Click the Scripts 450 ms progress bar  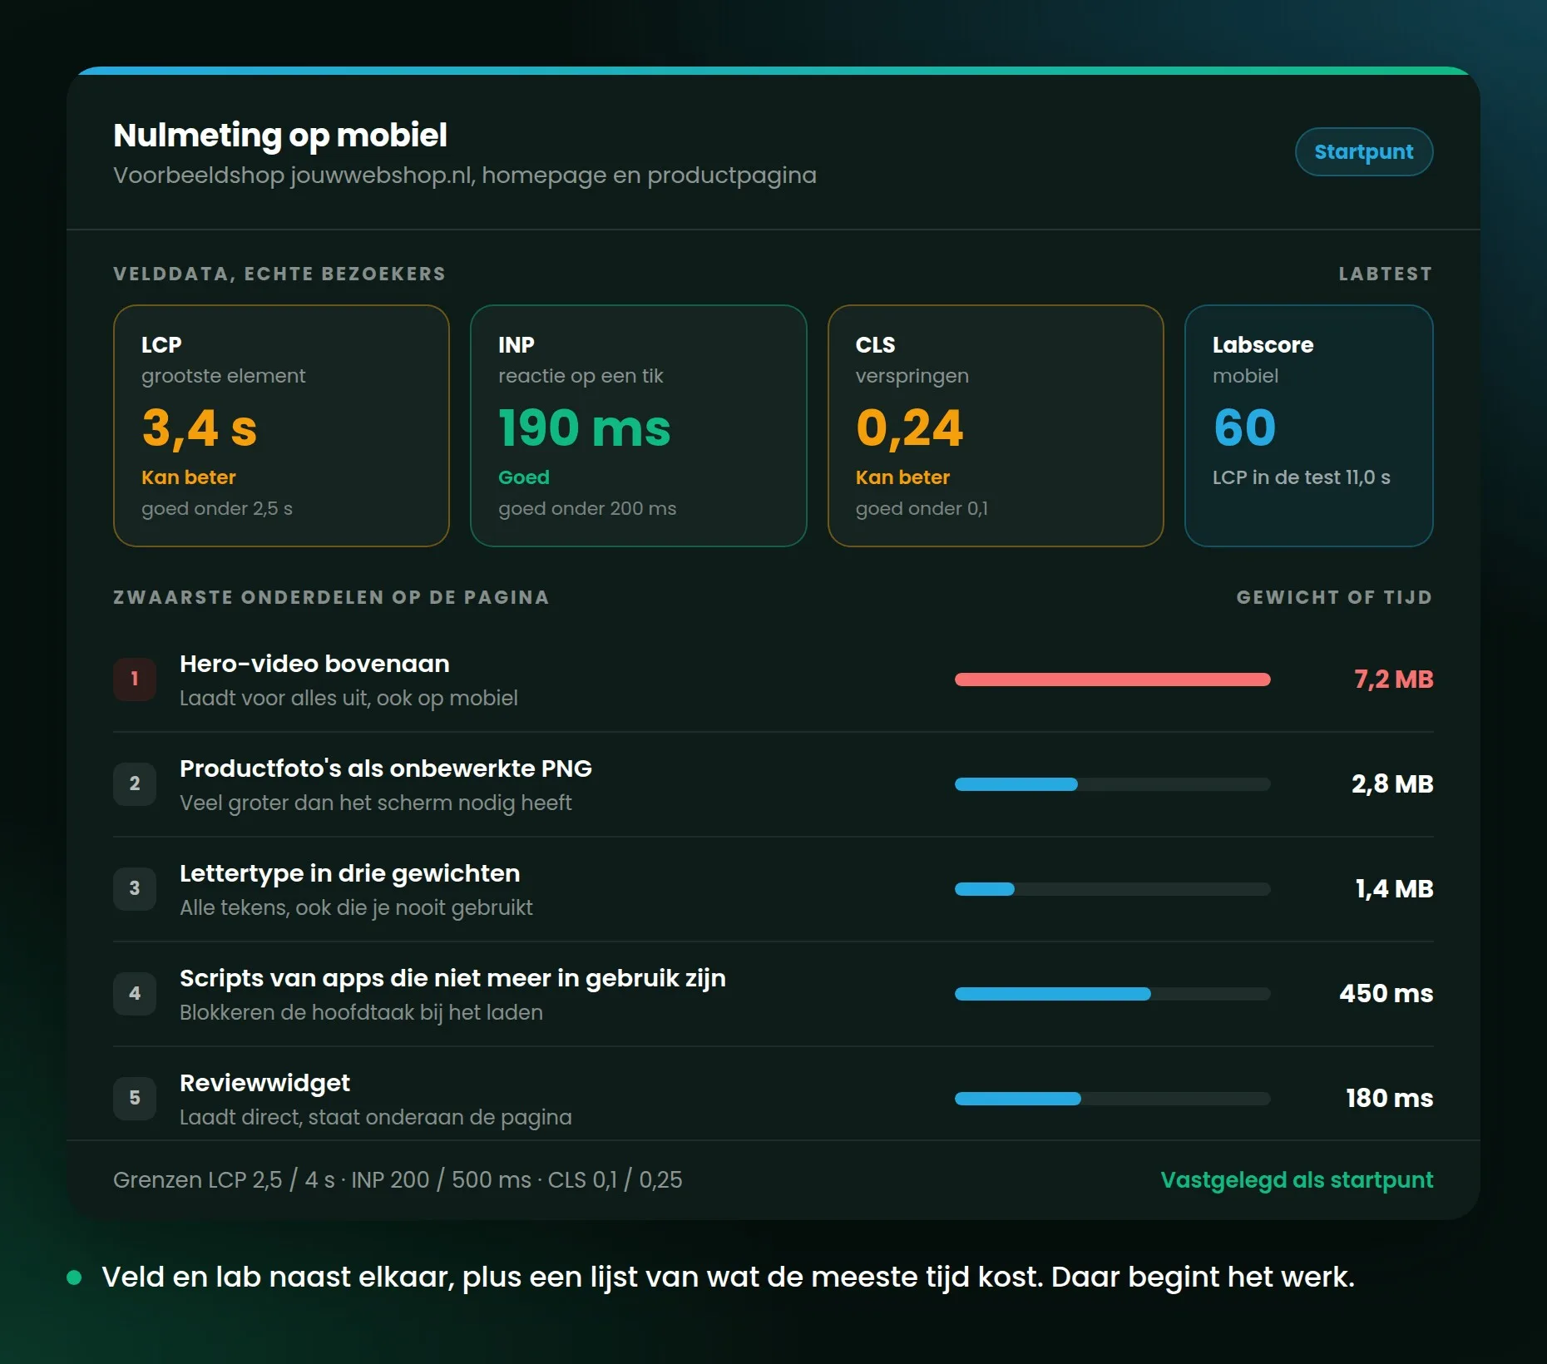click(x=1112, y=994)
